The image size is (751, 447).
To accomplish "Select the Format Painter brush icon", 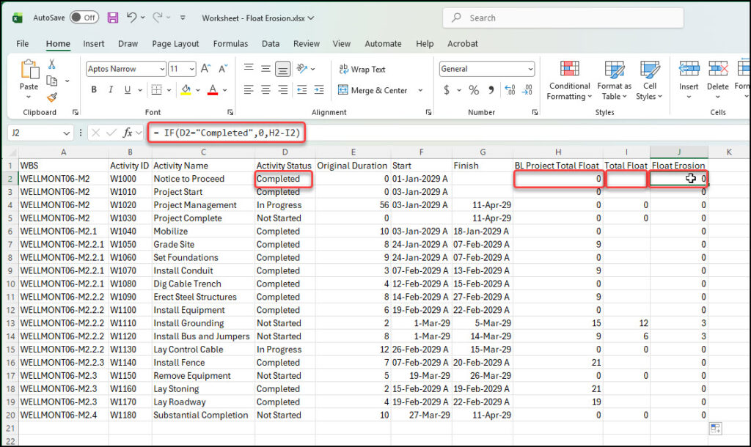I will click(x=52, y=97).
